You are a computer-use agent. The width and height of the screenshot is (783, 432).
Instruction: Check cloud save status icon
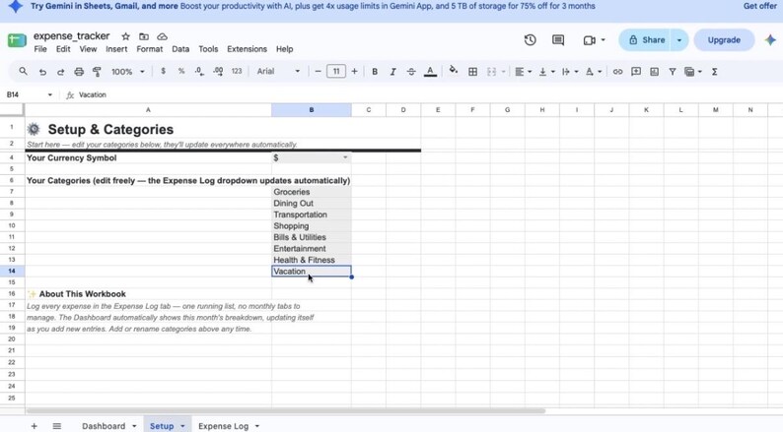click(163, 36)
